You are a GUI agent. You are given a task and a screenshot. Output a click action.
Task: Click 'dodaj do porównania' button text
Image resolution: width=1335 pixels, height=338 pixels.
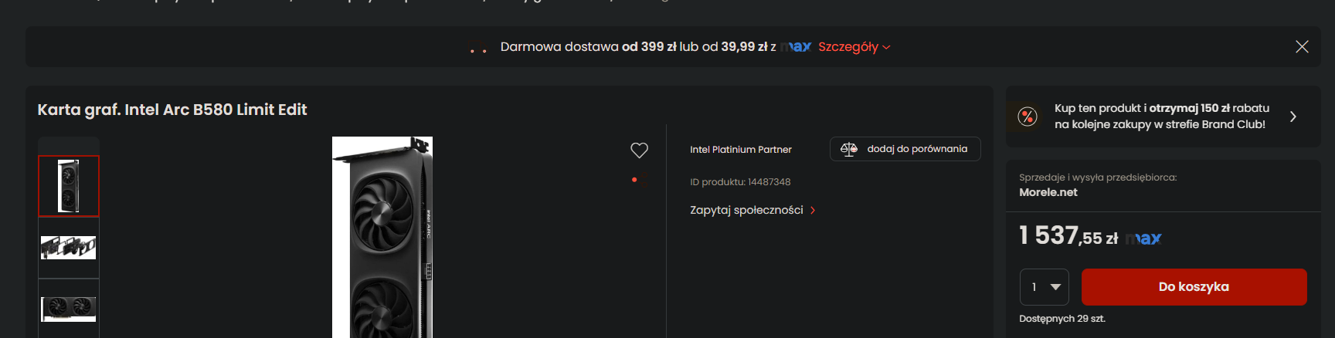pyautogui.click(x=917, y=149)
